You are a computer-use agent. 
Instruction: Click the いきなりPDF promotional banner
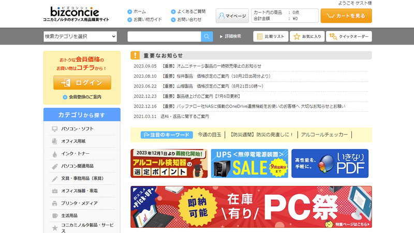coord(330,164)
